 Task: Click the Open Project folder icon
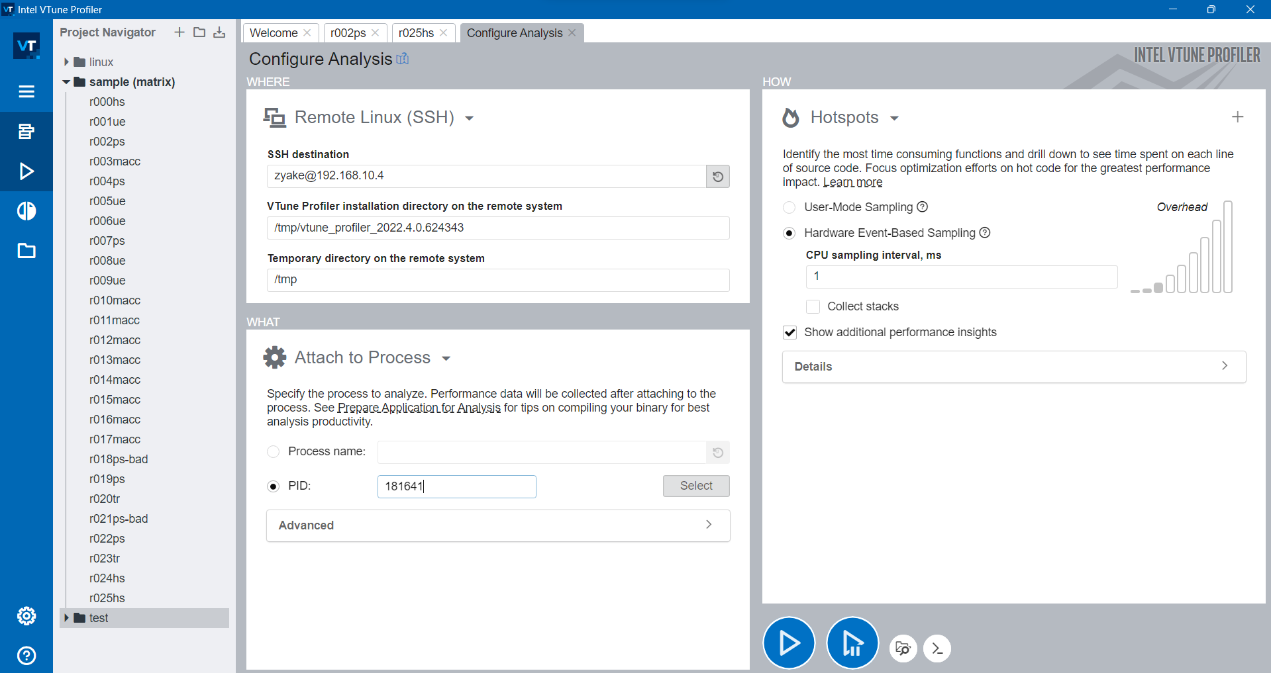pos(199,32)
